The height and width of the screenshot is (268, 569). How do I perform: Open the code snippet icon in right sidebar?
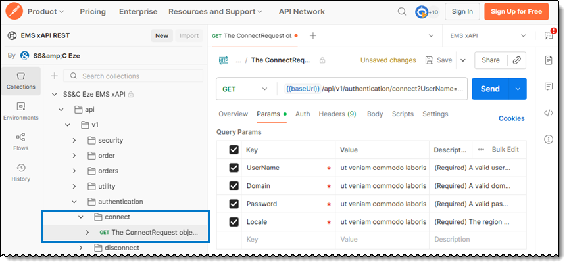pos(549,113)
